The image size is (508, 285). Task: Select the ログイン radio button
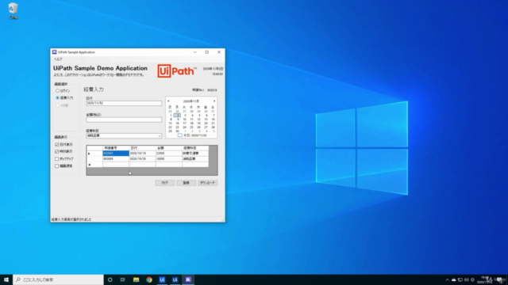pyautogui.click(x=63, y=91)
